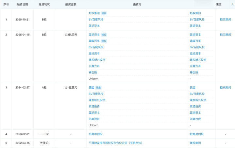Open 闲庭投资 in the 投资方 column
235x148 pixels.
(x=94, y=119)
